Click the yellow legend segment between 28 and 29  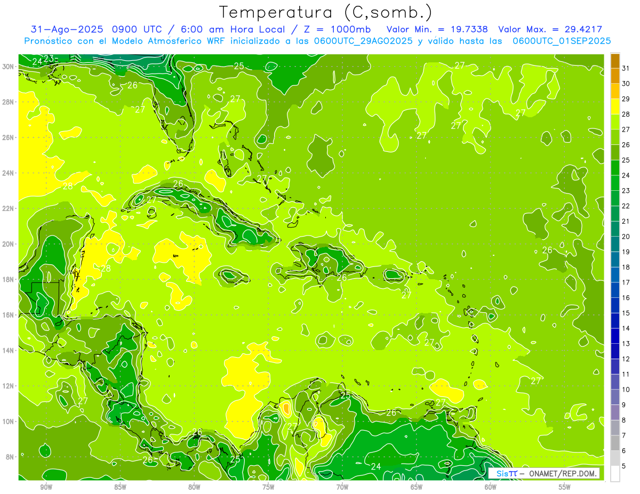pyautogui.click(x=615, y=107)
